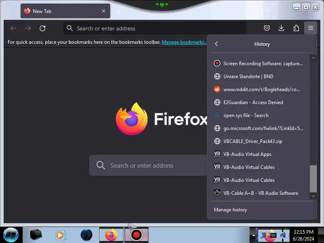This screenshot has width=324, height=243.
Task: Open VB-Audio Virtual Apps history entry
Action: click(x=260, y=154)
